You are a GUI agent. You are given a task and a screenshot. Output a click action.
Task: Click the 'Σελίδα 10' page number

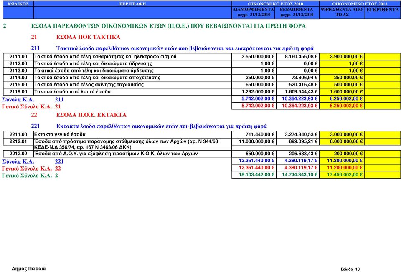[x=350, y=269]
